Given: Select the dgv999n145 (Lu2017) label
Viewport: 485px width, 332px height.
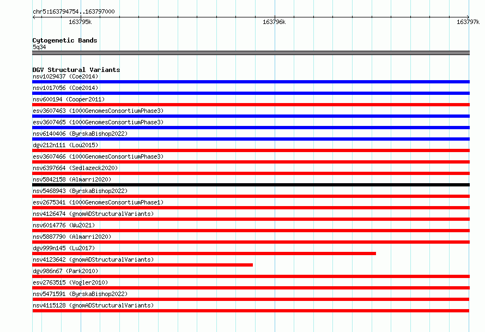Looking at the screenshot, I should coord(64,248).
